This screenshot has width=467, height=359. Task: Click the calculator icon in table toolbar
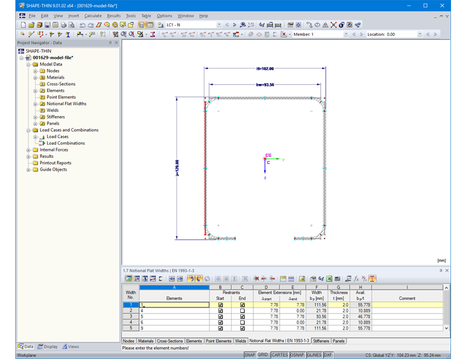[337, 279]
